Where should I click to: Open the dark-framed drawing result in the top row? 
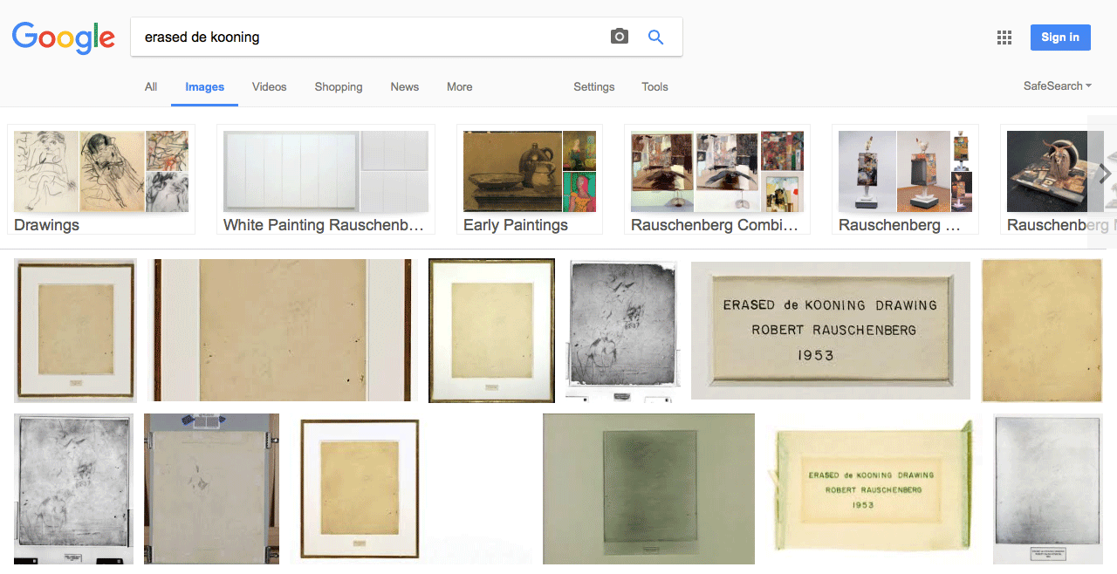coord(492,330)
